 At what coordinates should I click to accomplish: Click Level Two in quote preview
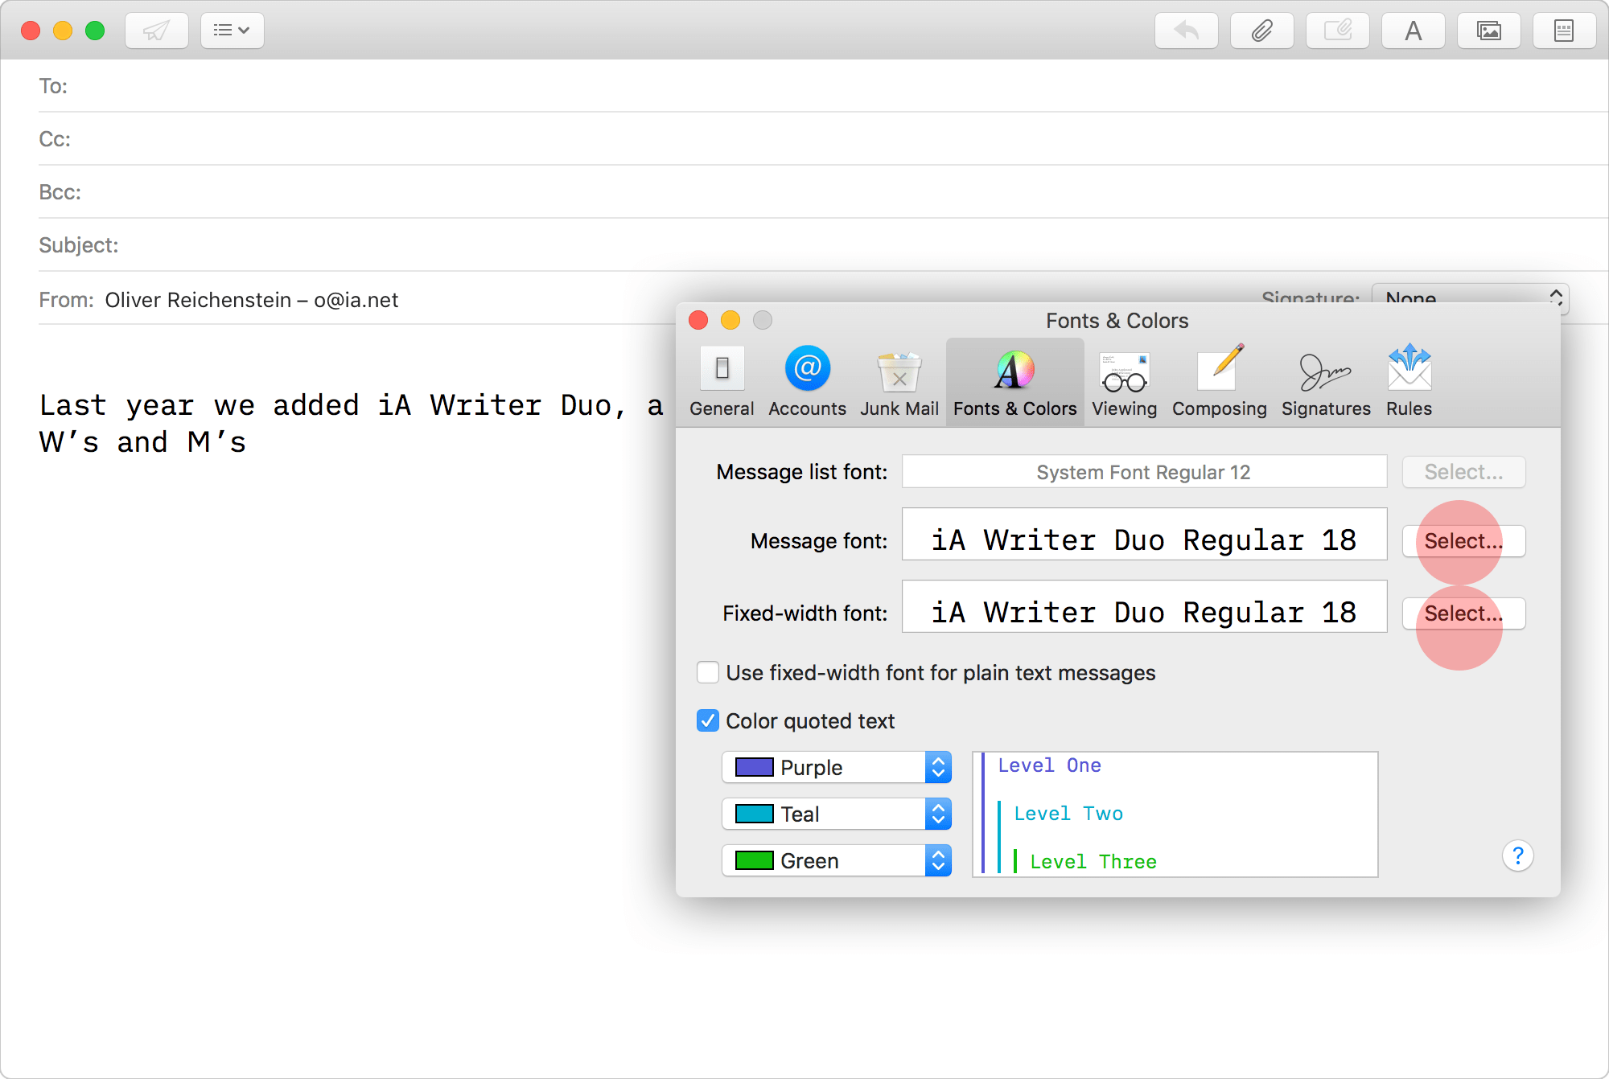click(x=1068, y=814)
